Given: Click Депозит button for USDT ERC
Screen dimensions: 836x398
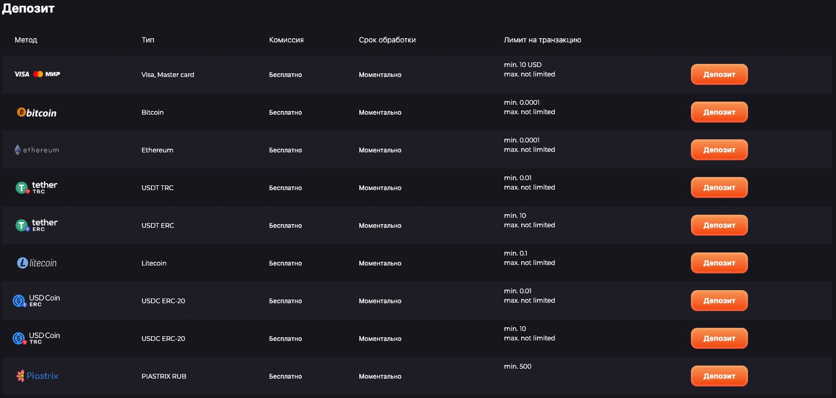Looking at the screenshot, I should pos(719,225).
